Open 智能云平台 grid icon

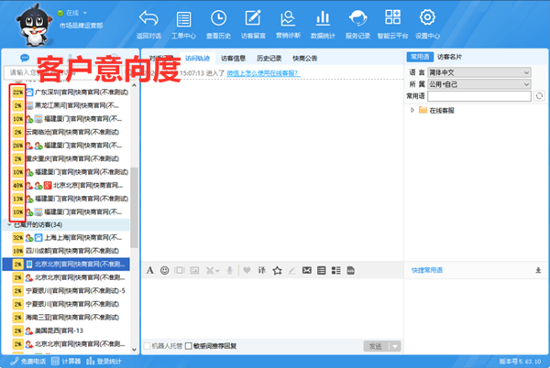pos(393,22)
